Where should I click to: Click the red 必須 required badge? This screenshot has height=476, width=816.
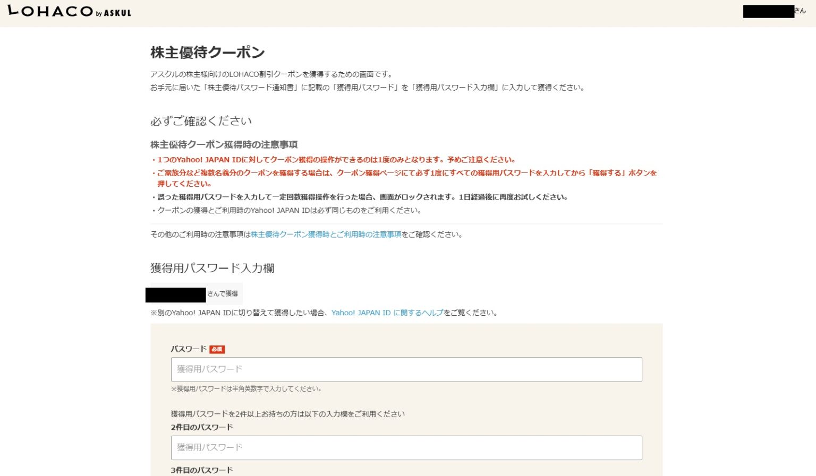[x=218, y=349]
